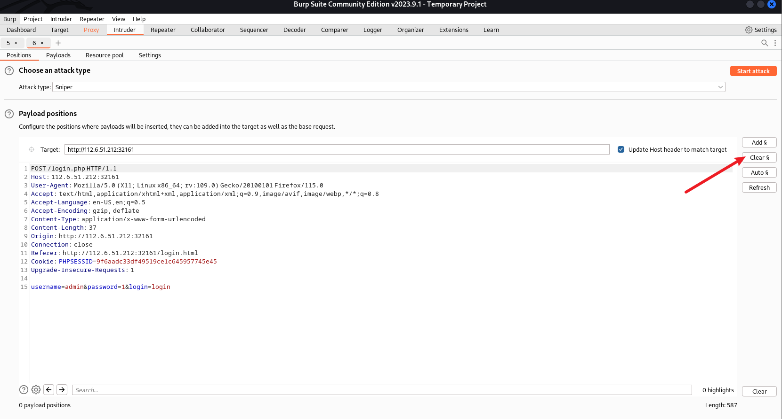Go to next search match arrow

pyautogui.click(x=62, y=389)
